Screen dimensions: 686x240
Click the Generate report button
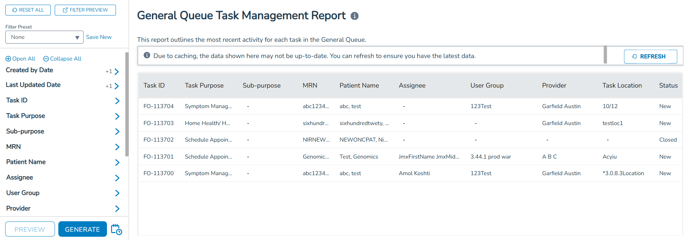pos(82,229)
